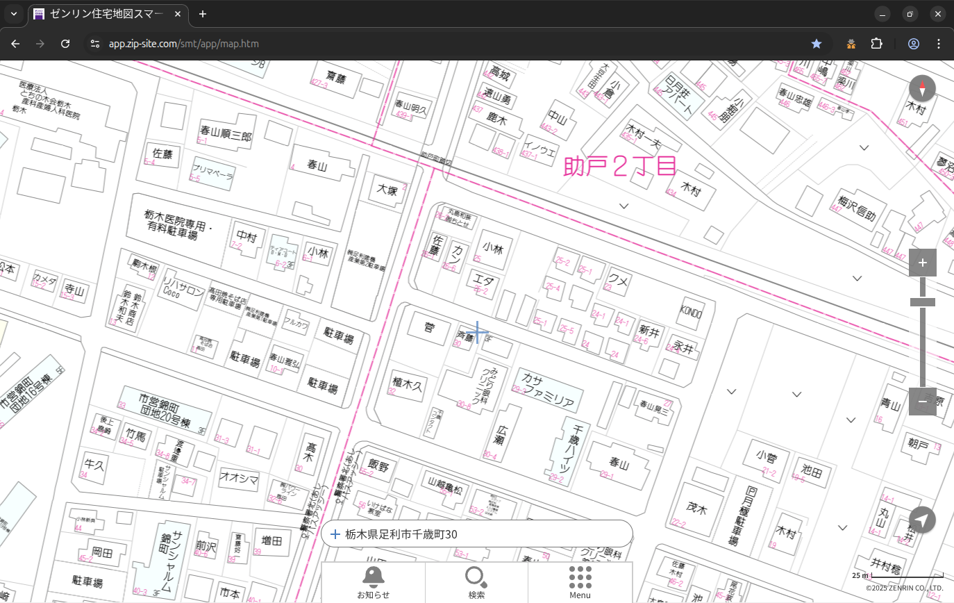Reload the map page

pos(65,44)
